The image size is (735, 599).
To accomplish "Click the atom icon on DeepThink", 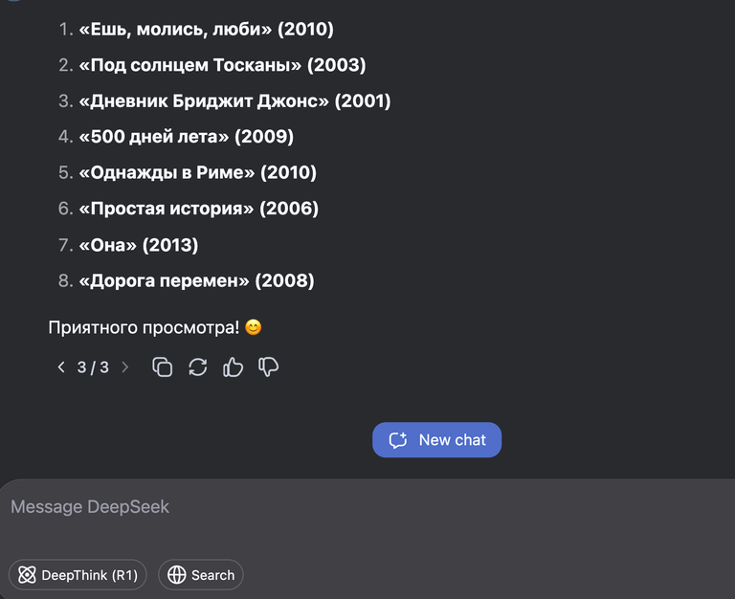I will point(27,575).
